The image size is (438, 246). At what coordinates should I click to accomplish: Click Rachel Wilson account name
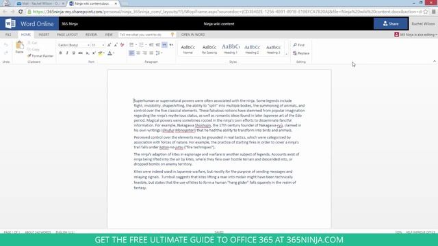tap(424, 24)
